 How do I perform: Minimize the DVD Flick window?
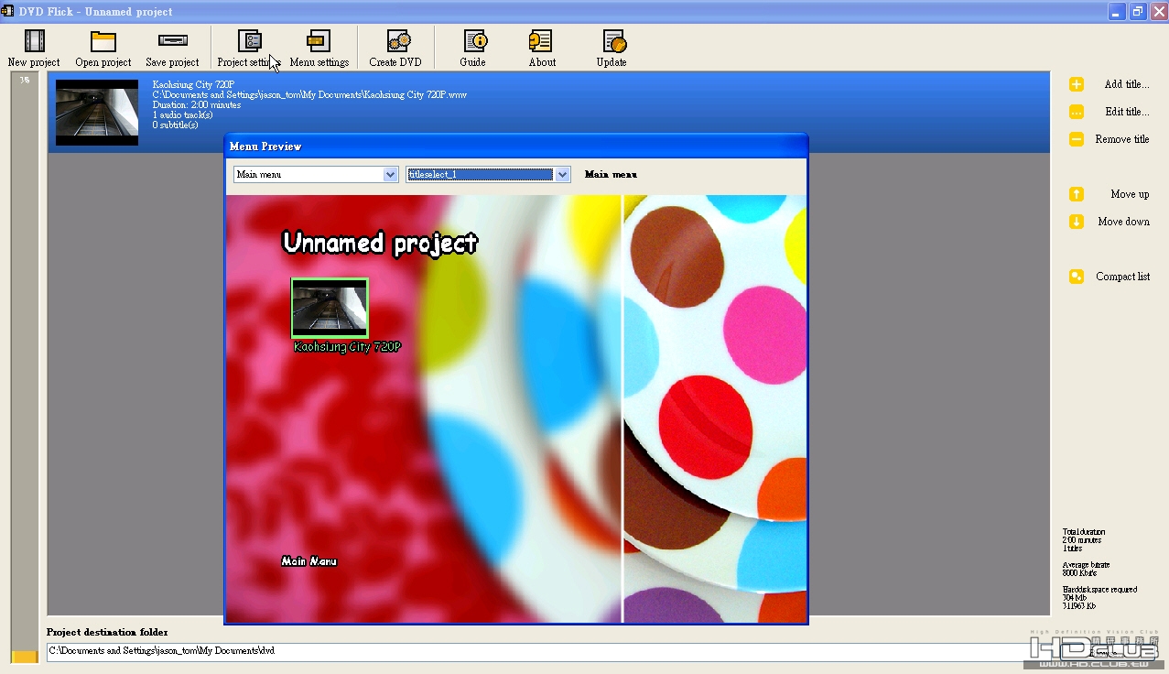click(1117, 11)
